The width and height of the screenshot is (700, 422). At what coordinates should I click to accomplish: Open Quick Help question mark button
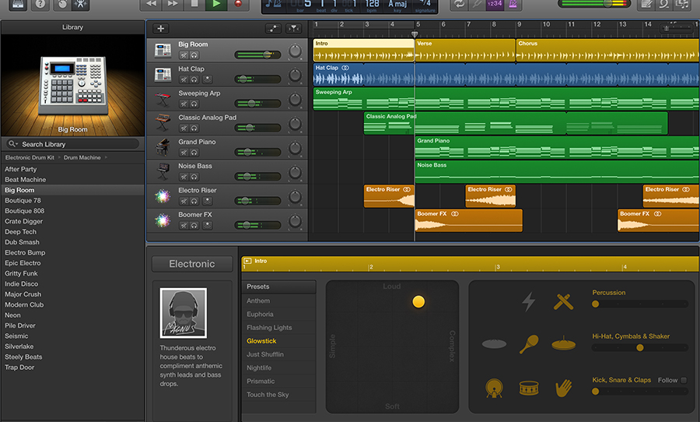click(40, 4)
